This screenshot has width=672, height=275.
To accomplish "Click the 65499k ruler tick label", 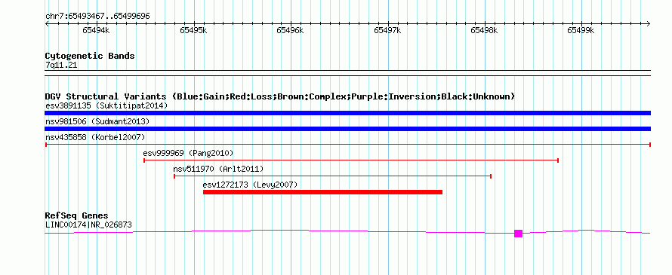I will pos(581,30).
